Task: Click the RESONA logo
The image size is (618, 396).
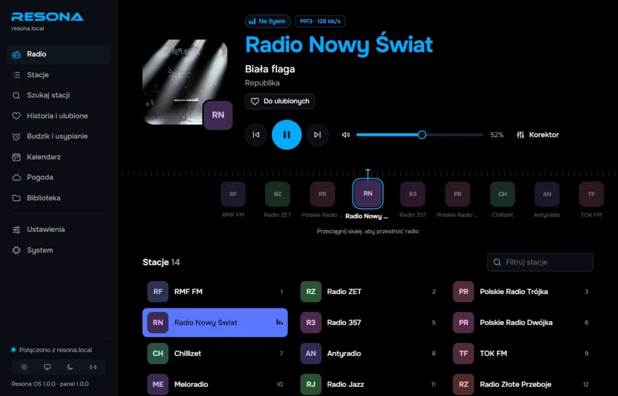Action: [47, 16]
